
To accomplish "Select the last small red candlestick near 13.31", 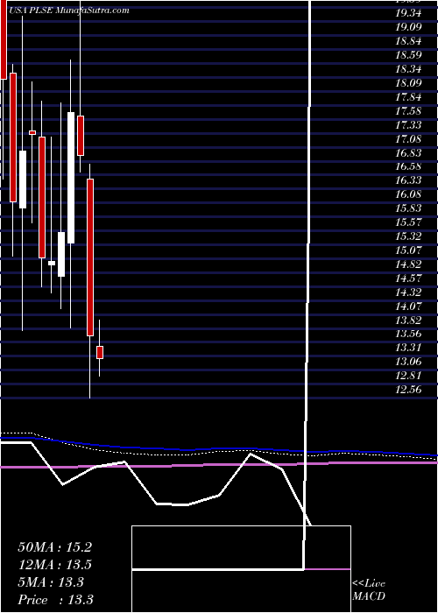I will coord(100,352).
